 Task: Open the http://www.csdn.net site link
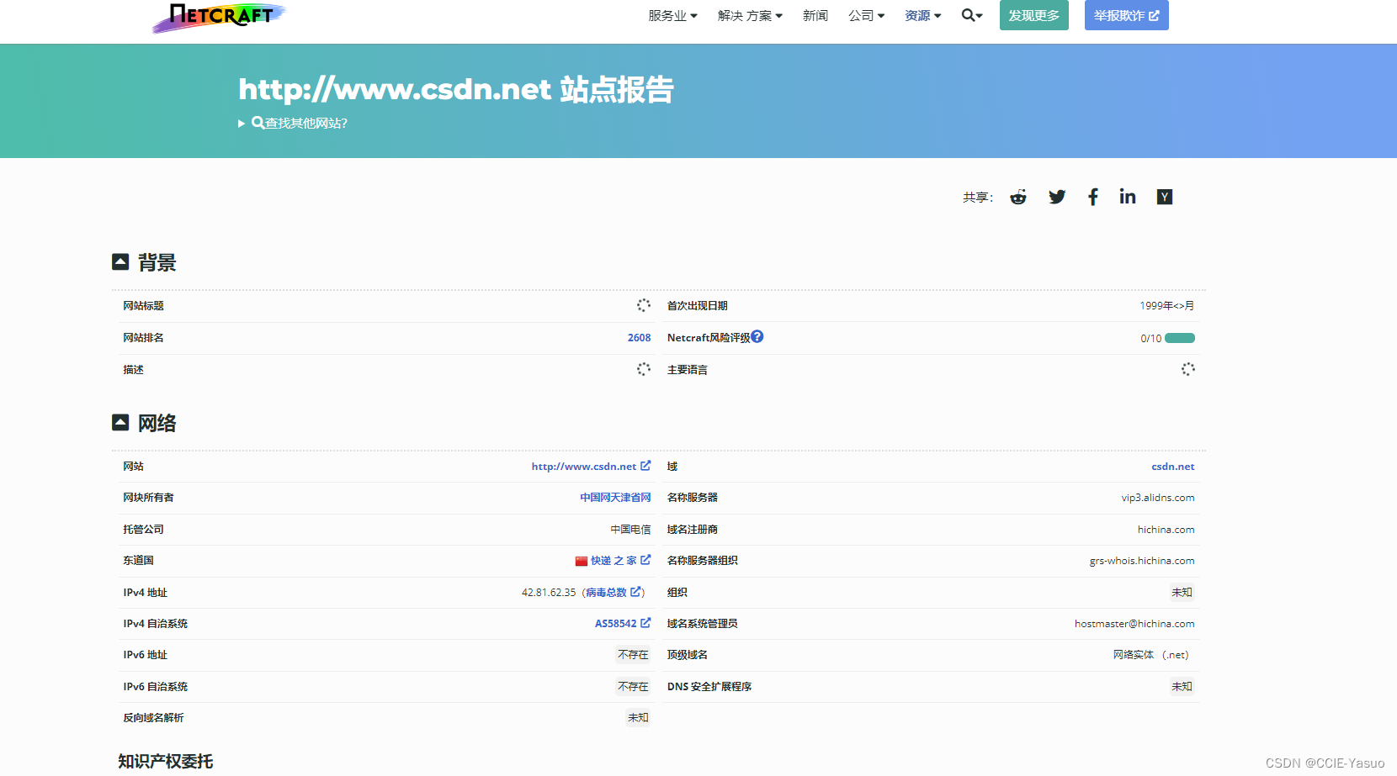591,467
